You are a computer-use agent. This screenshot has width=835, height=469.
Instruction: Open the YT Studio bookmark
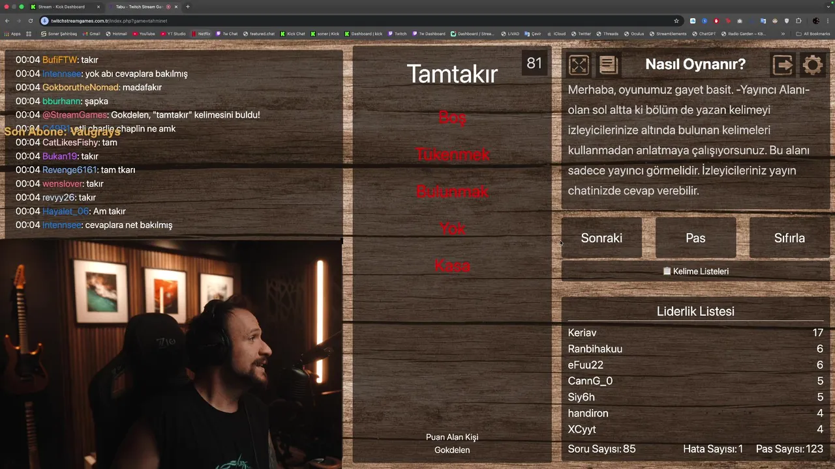173,33
